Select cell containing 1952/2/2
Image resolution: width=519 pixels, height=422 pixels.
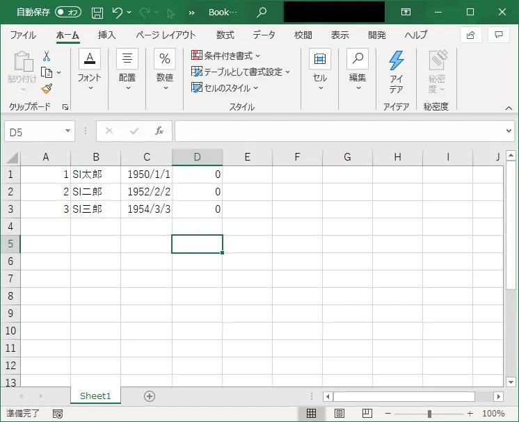146,192
